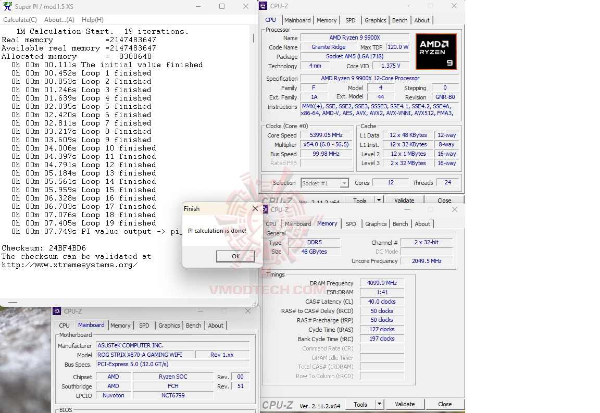Select Mainboard tab in the Memory CPU-Z window
600x413 pixels.
(x=298, y=224)
